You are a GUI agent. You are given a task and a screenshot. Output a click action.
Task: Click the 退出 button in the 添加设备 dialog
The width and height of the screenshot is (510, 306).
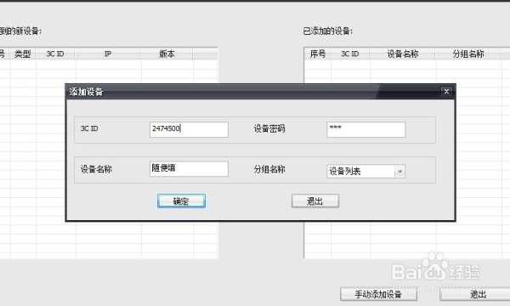pyautogui.click(x=315, y=201)
